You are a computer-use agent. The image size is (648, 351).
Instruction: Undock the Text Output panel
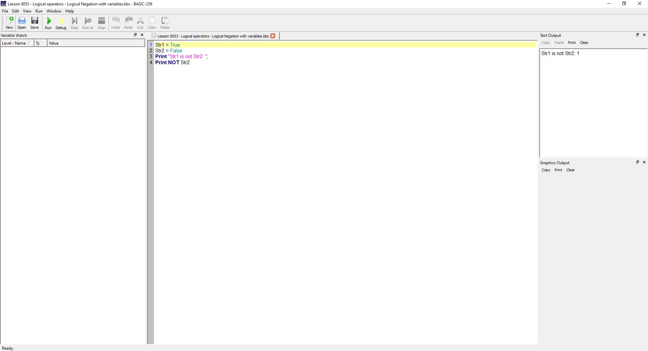(638, 35)
